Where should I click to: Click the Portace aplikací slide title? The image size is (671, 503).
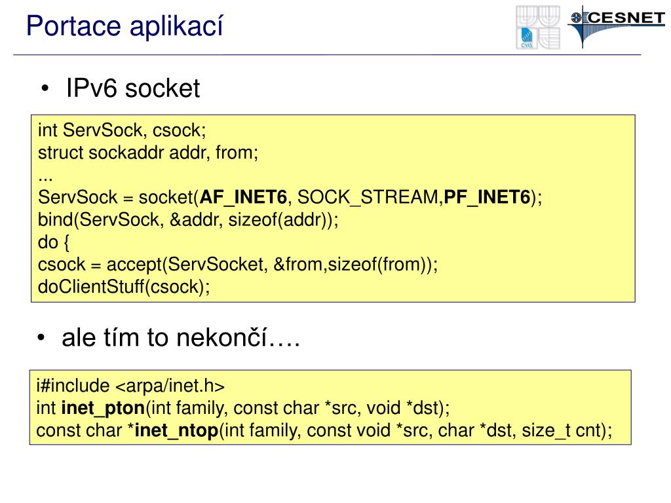click(125, 26)
